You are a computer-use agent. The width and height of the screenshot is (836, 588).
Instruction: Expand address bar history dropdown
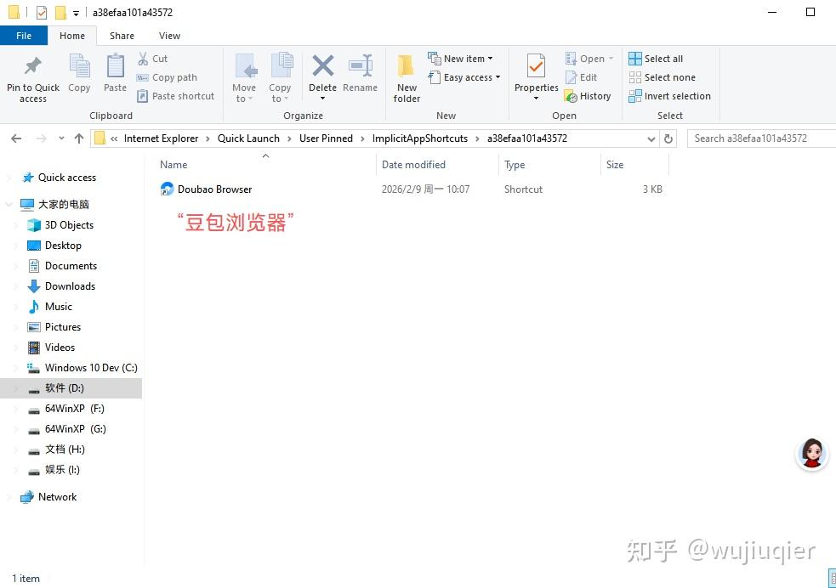[651, 139]
